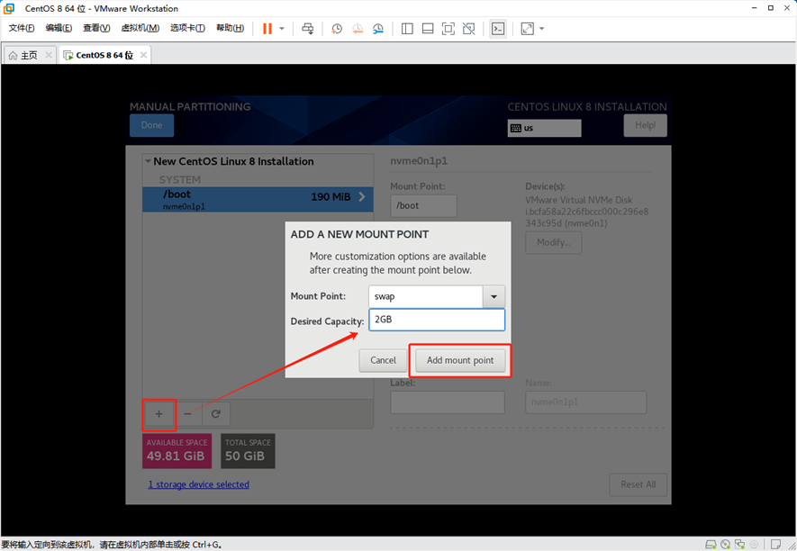Collapse New CentOS Linux 8 Installation tree
This screenshot has height=551, width=797.
[148, 161]
